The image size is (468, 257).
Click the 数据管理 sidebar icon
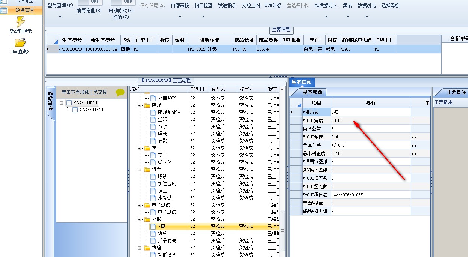(4, 11)
